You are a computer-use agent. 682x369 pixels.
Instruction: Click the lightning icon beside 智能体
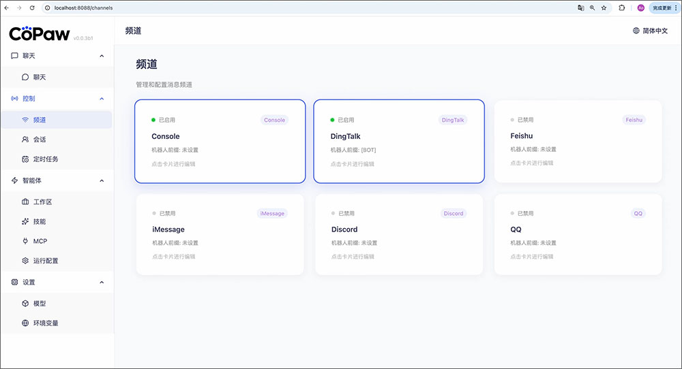click(x=14, y=180)
